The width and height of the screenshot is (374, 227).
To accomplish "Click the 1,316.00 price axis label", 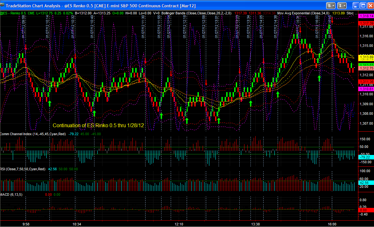I will click(366, 36).
